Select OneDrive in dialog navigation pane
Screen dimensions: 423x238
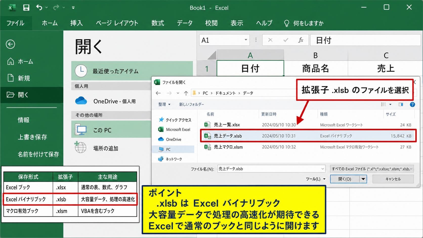pos(170,139)
